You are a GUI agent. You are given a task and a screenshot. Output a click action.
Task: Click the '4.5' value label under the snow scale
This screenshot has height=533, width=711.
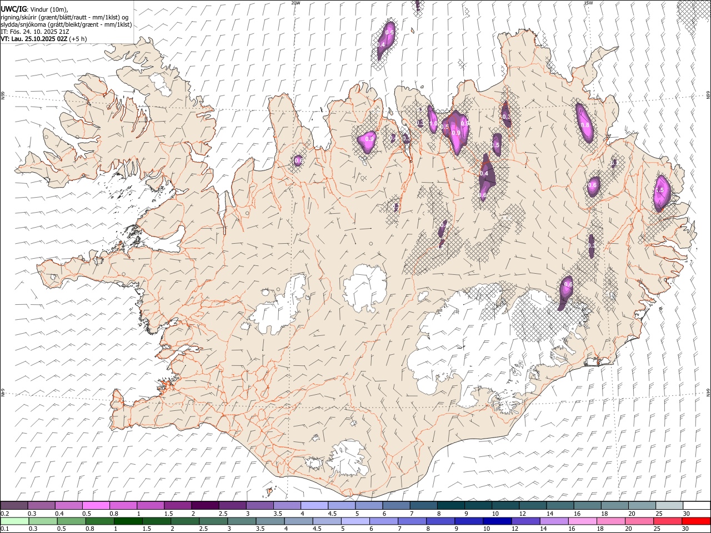(x=332, y=514)
